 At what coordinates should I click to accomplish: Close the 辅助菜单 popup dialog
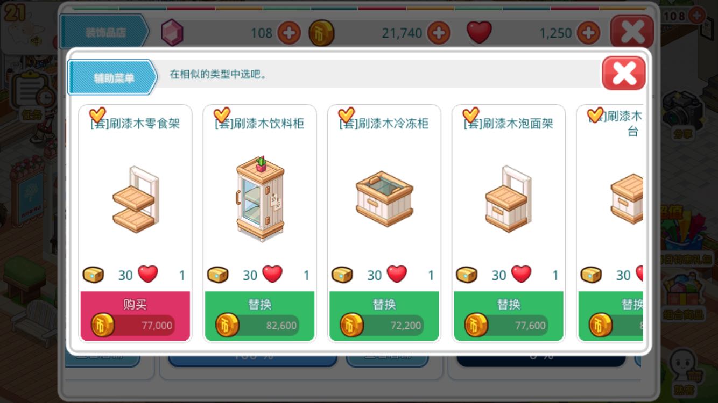click(x=624, y=73)
